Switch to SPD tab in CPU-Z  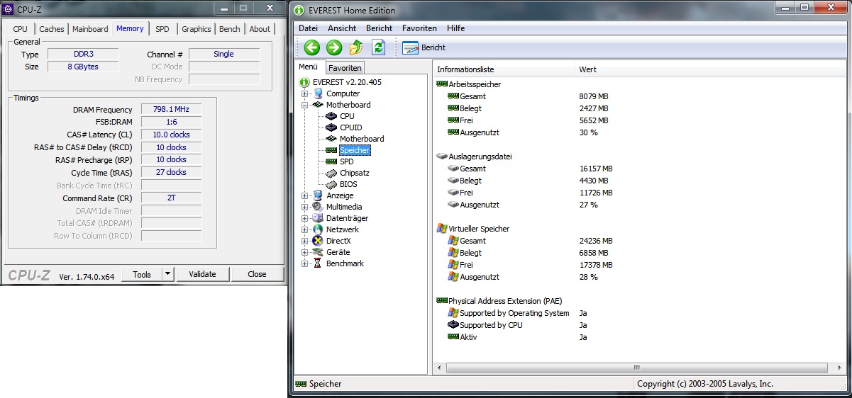[162, 29]
